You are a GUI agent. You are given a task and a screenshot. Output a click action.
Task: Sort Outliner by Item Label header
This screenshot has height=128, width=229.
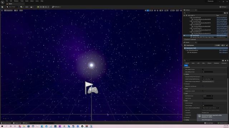191,15
